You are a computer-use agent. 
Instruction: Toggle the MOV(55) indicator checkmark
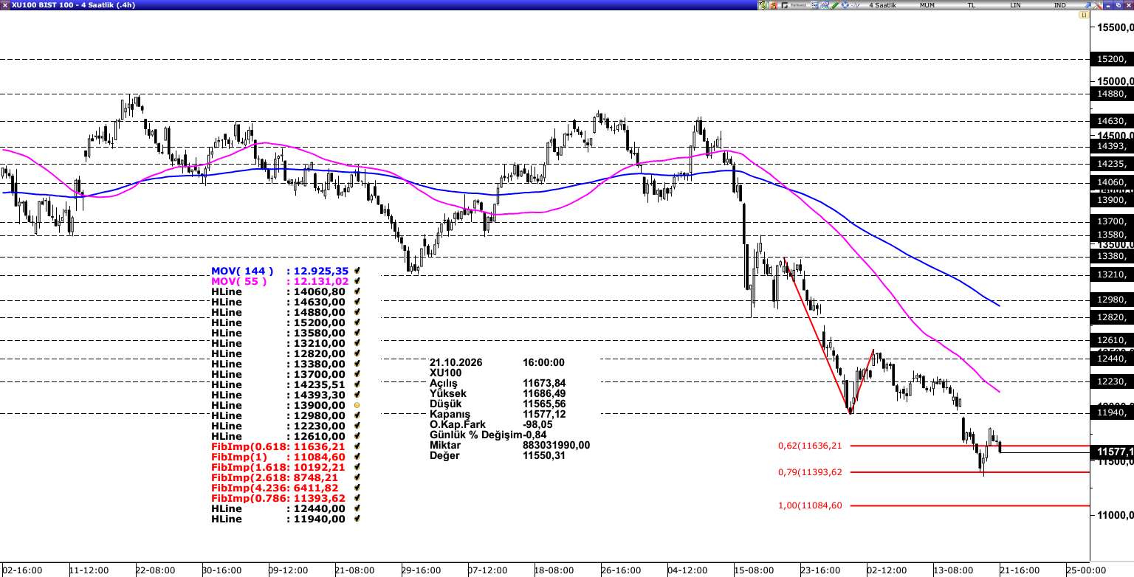357,282
